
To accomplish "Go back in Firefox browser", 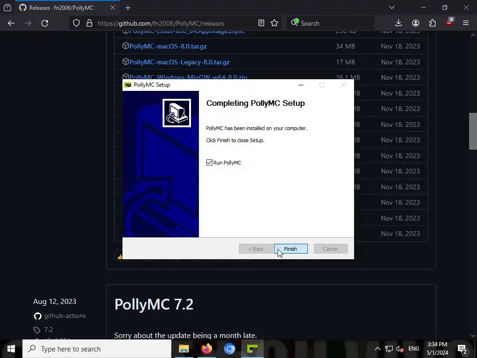I will 11,23.
